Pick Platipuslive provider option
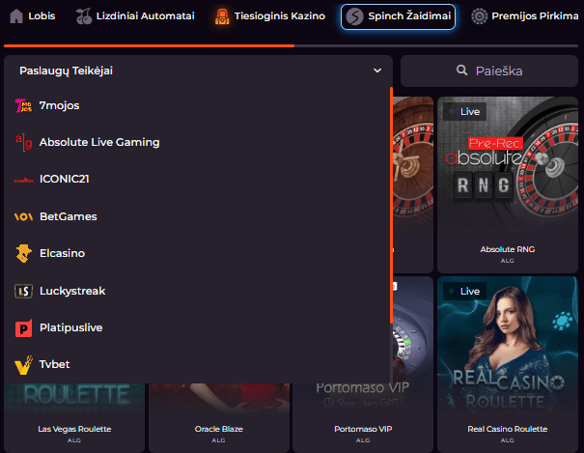Screen dimensions: 584x453 click(x=197, y=327)
